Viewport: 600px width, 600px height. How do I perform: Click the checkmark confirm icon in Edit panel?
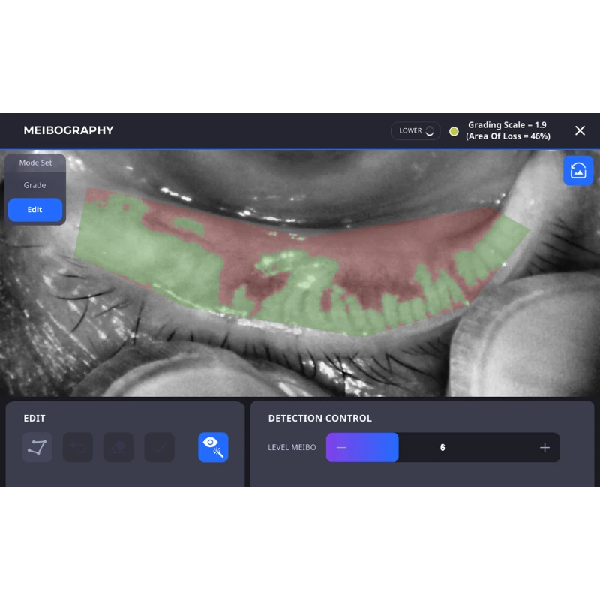159,447
